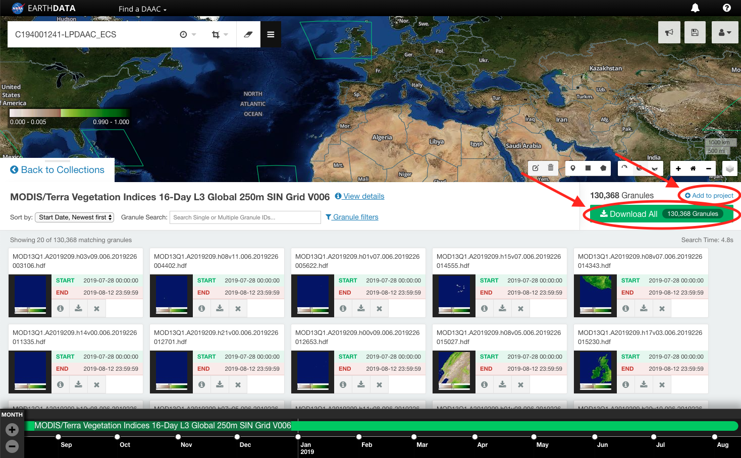The image size is (741, 458).
Task: Click the Add to project link
Action: 709,196
